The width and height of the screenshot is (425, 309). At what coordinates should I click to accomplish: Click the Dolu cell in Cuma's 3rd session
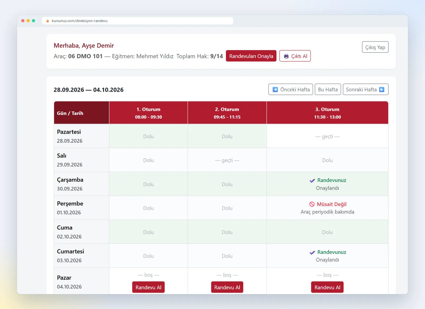[328, 232]
